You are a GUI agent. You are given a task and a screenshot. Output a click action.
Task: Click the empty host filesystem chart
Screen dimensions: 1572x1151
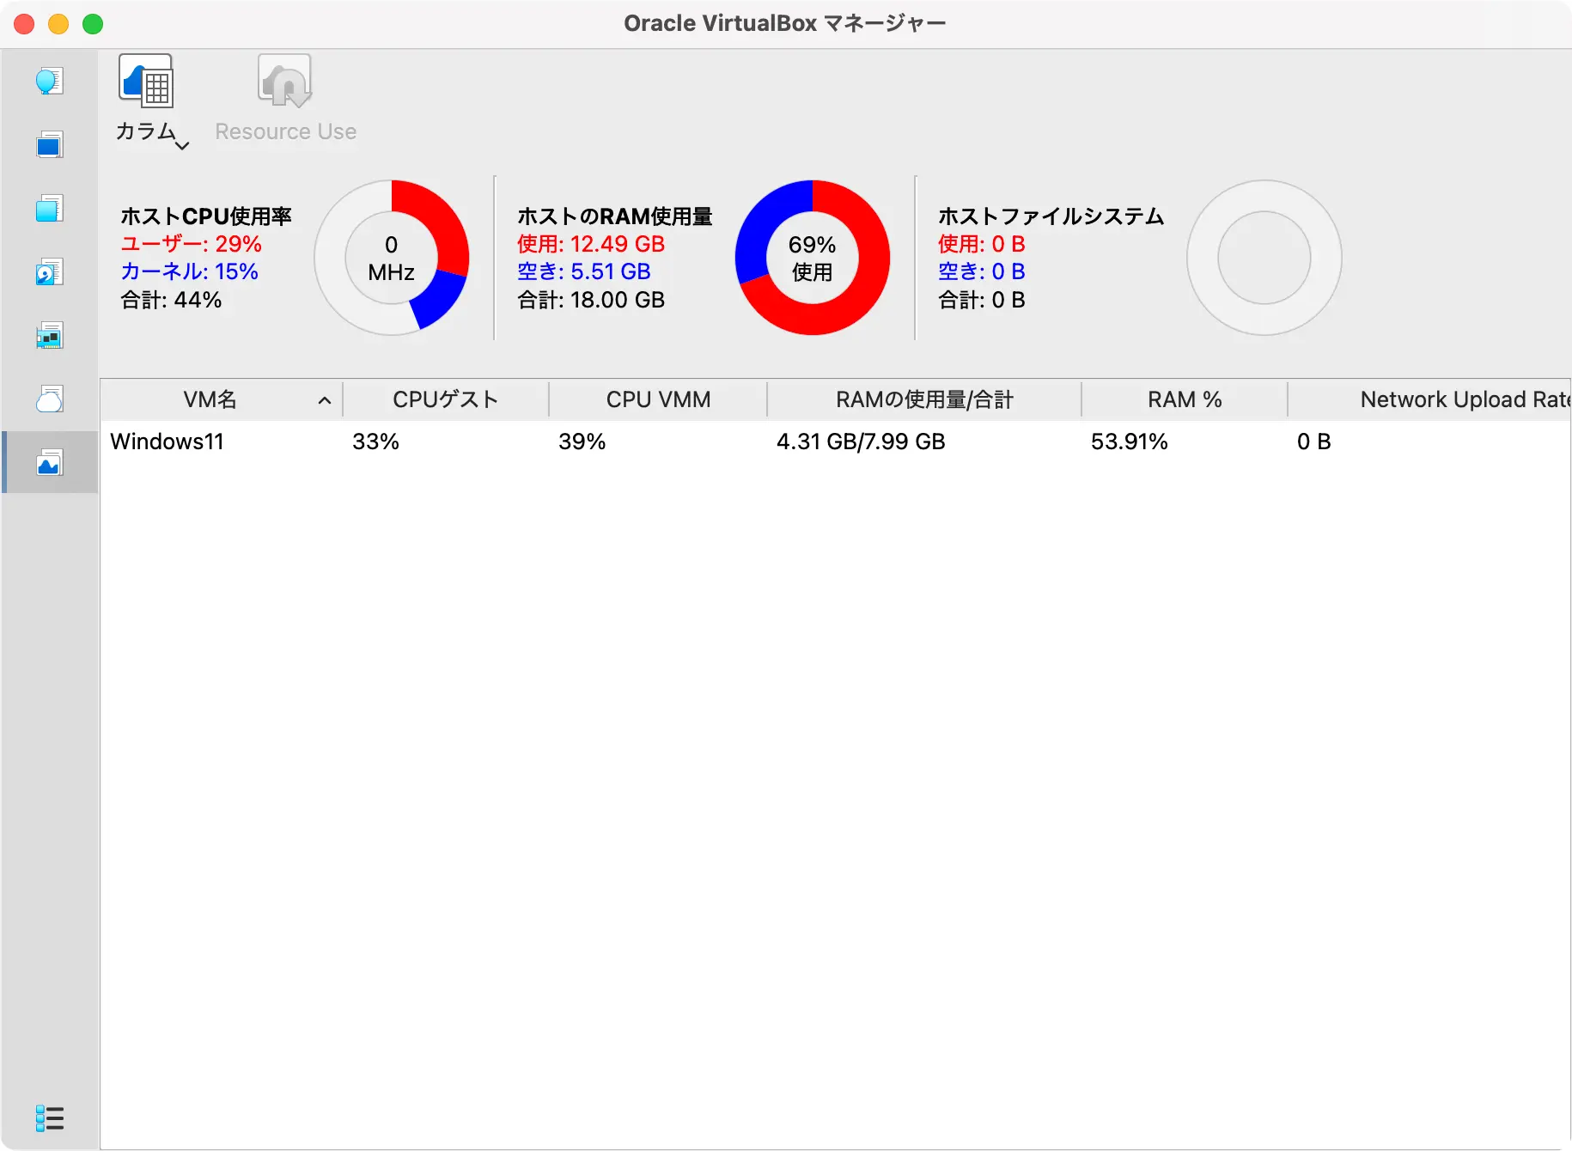pyautogui.click(x=1264, y=258)
